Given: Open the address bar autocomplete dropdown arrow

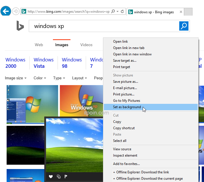Looking at the screenshot, I should point(117,12).
